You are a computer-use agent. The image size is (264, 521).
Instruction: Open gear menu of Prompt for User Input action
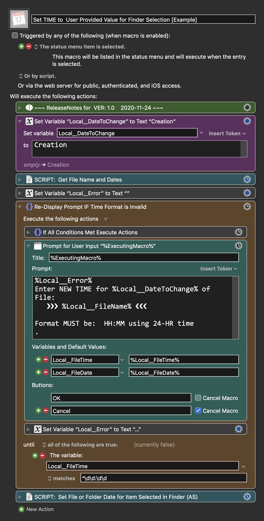pos(238,246)
